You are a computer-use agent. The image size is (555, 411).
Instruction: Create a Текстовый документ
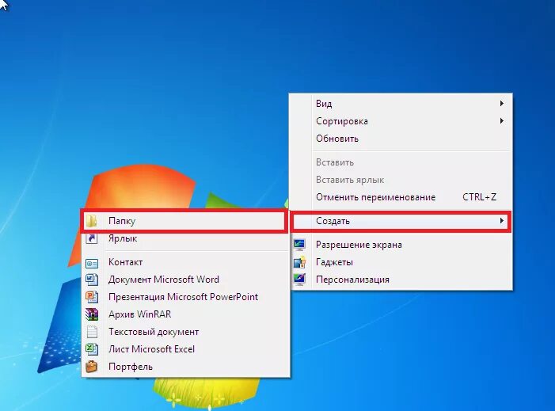coord(185,332)
